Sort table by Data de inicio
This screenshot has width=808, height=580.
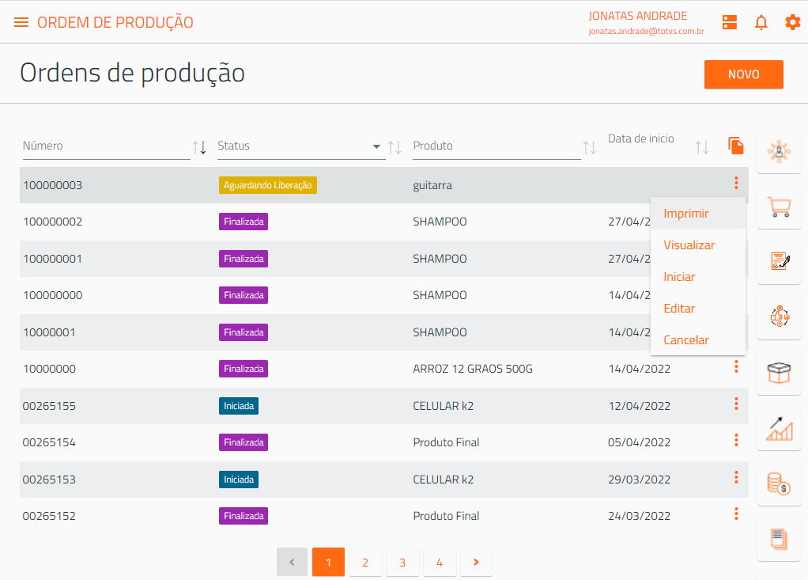702,147
